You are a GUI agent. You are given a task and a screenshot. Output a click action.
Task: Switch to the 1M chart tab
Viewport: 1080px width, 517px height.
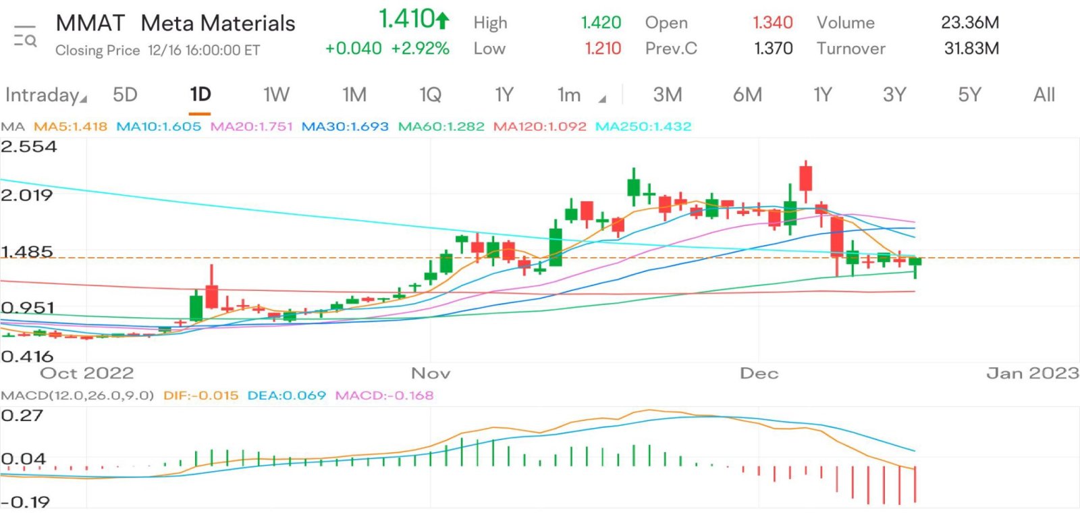click(x=354, y=95)
